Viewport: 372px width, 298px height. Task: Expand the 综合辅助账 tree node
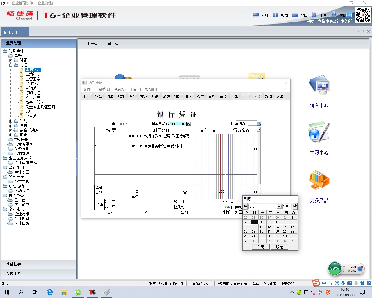click(10, 130)
